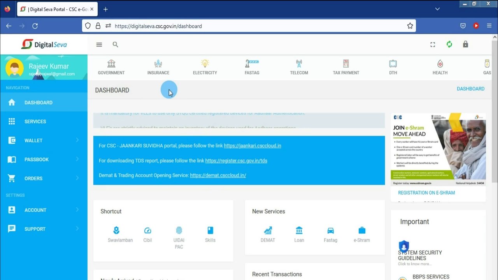Open the browser's list all tabs dropdown
The height and width of the screenshot is (280, 498).
[x=437, y=9]
